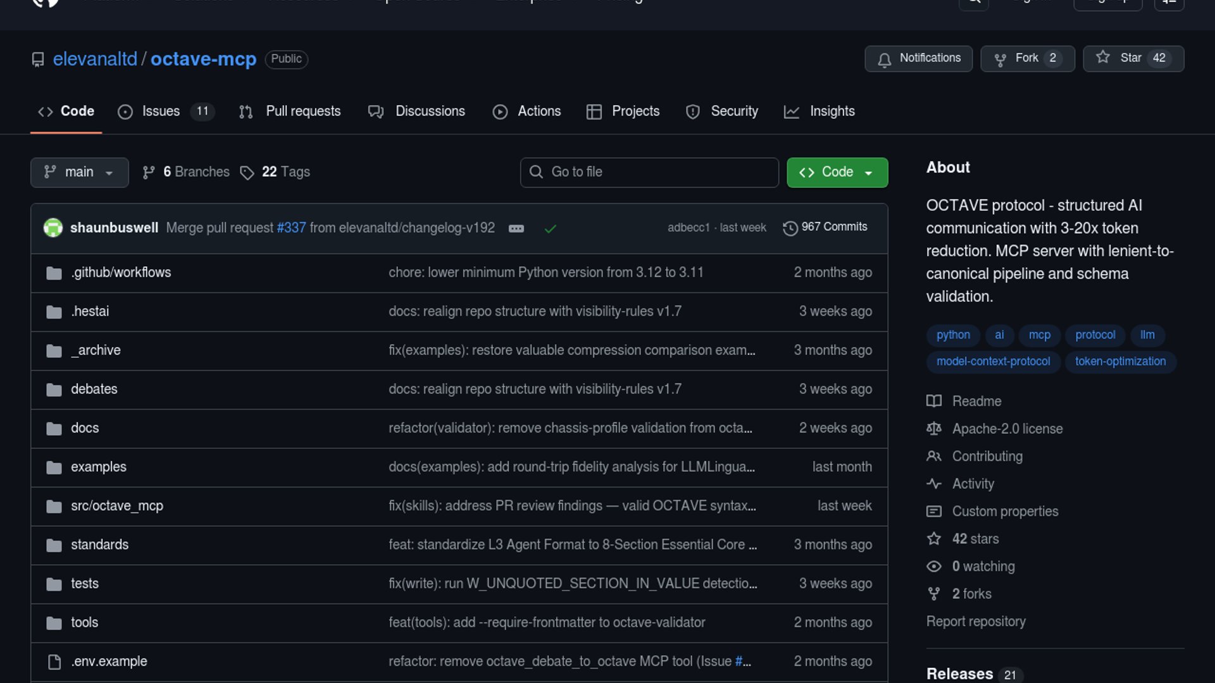Open the Insights tab
This screenshot has width=1215, height=683.
pos(832,111)
